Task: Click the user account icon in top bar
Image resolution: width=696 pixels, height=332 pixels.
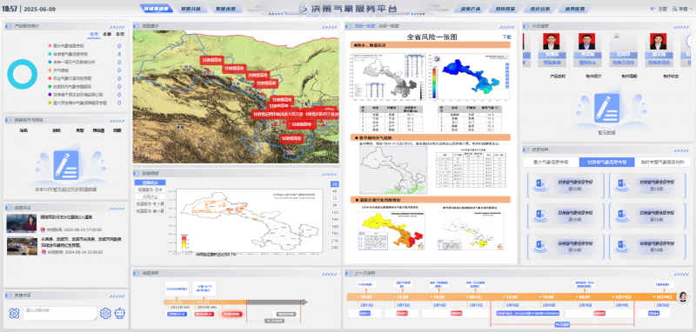Action: 675,9
